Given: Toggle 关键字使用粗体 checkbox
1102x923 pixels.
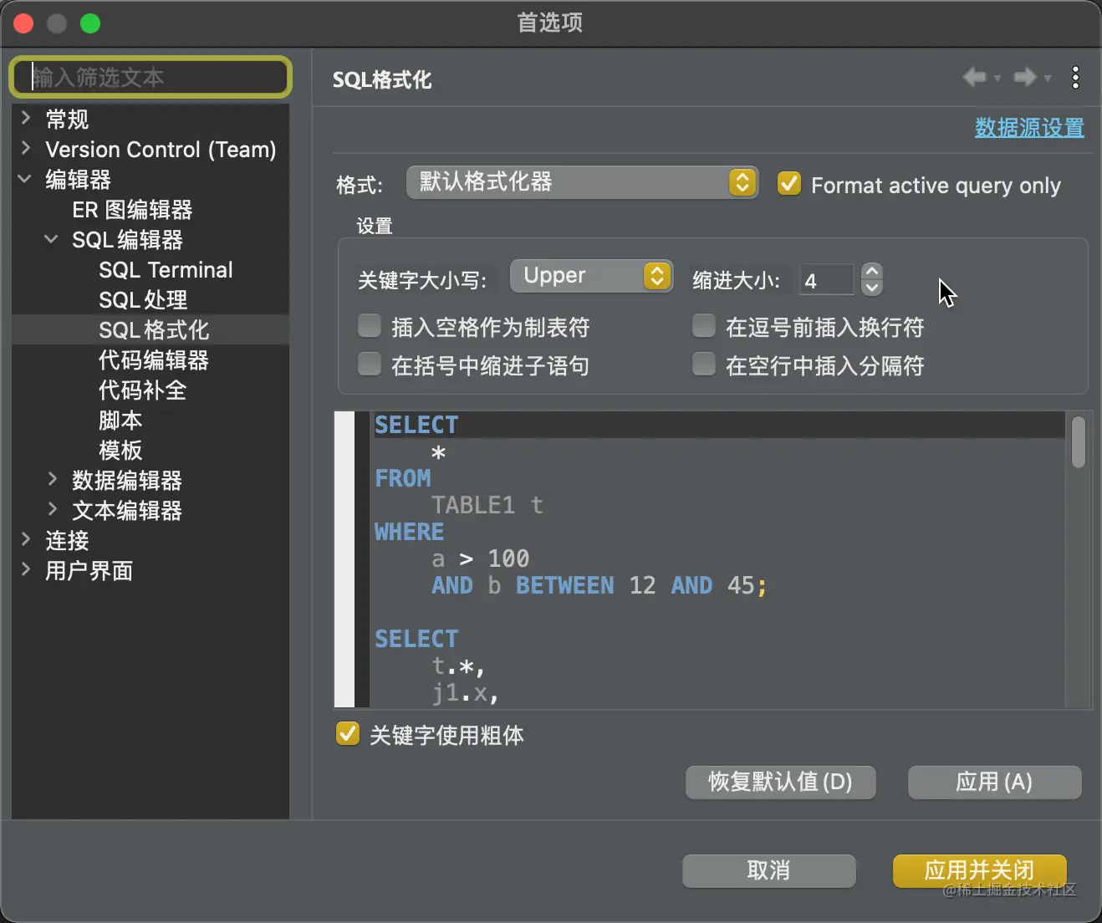Looking at the screenshot, I should (x=348, y=733).
